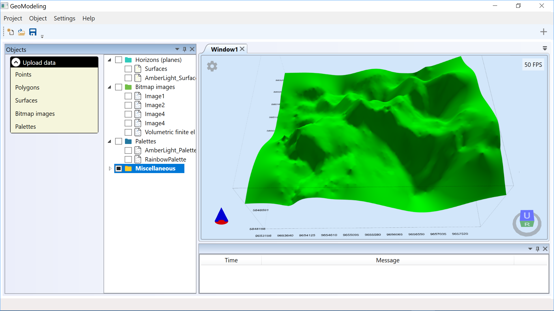This screenshot has height=311, width=554.
Task: Open the toolbar overflow arrow
Action: pyautogui.click(x=42, y=37)
